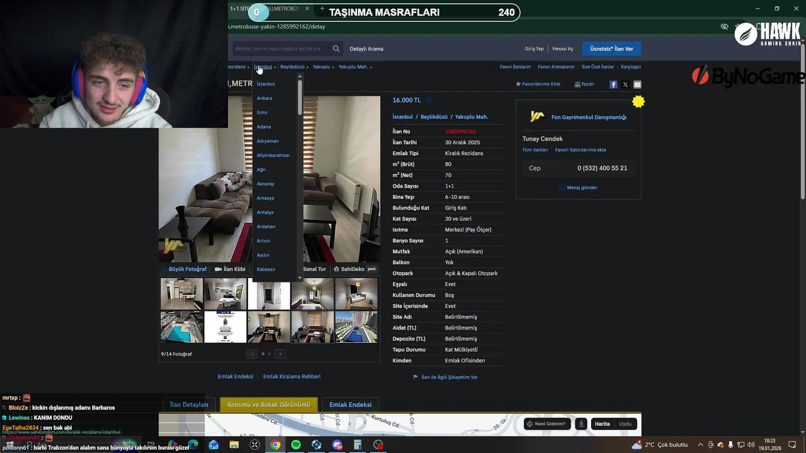Image resolution: width=806 pixels, height=453 pixels.
Task: Click Ücretsiz İlan Ver button
Action: click(x=611, y=48)
